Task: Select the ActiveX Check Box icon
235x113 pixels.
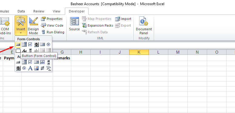Action: pos(30,62)
